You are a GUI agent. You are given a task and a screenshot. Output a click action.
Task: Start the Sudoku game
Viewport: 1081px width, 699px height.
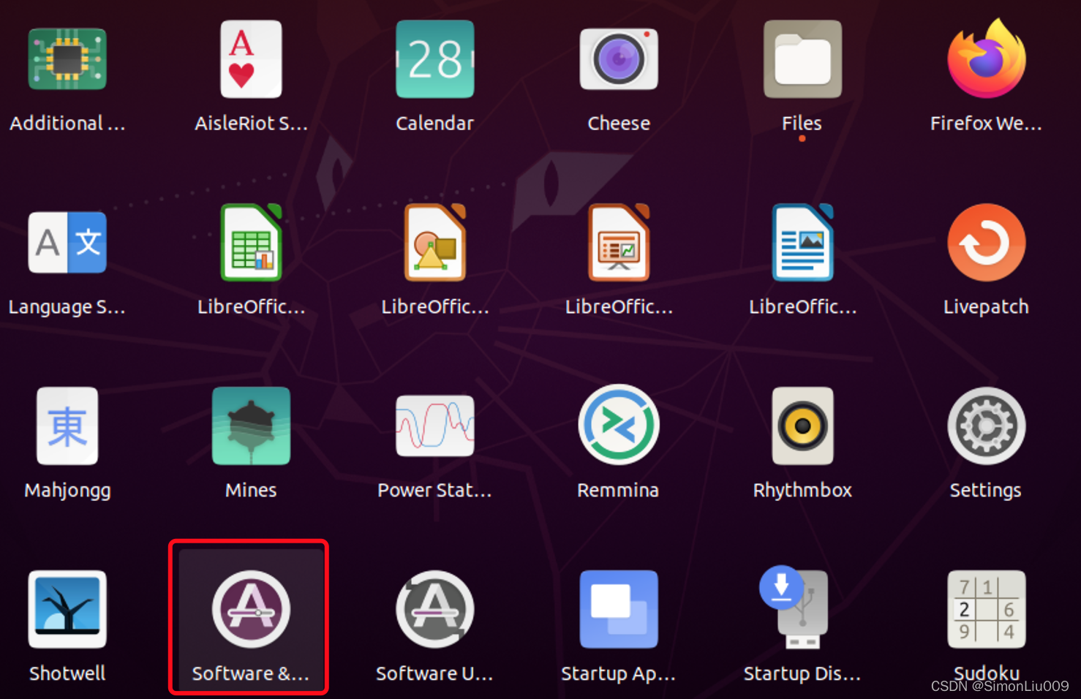pos(987,610)
